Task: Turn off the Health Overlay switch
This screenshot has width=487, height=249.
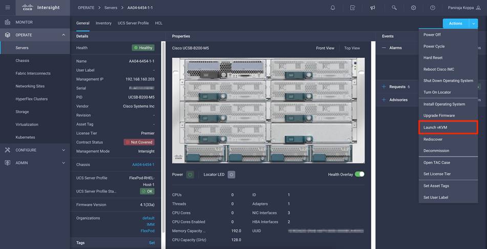Action: coord(359,174)
